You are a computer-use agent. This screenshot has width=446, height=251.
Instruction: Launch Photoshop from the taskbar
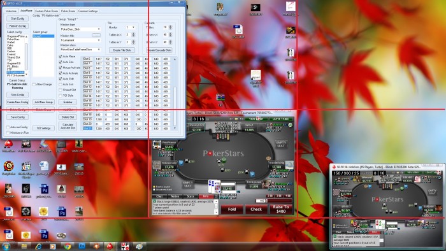click(82, 247)
